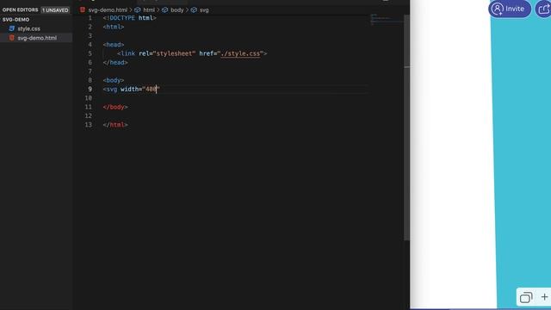
Task: Click rel="stylesheet" attribute on line 5
Action: point(167,53)
